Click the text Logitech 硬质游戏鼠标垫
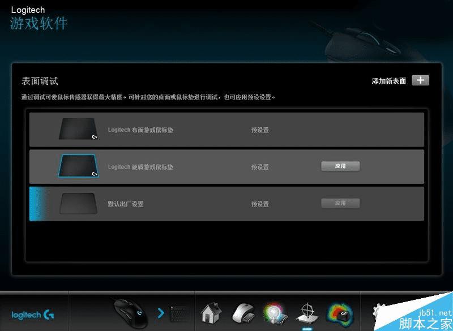453x331 pixels. click(140, 167)
